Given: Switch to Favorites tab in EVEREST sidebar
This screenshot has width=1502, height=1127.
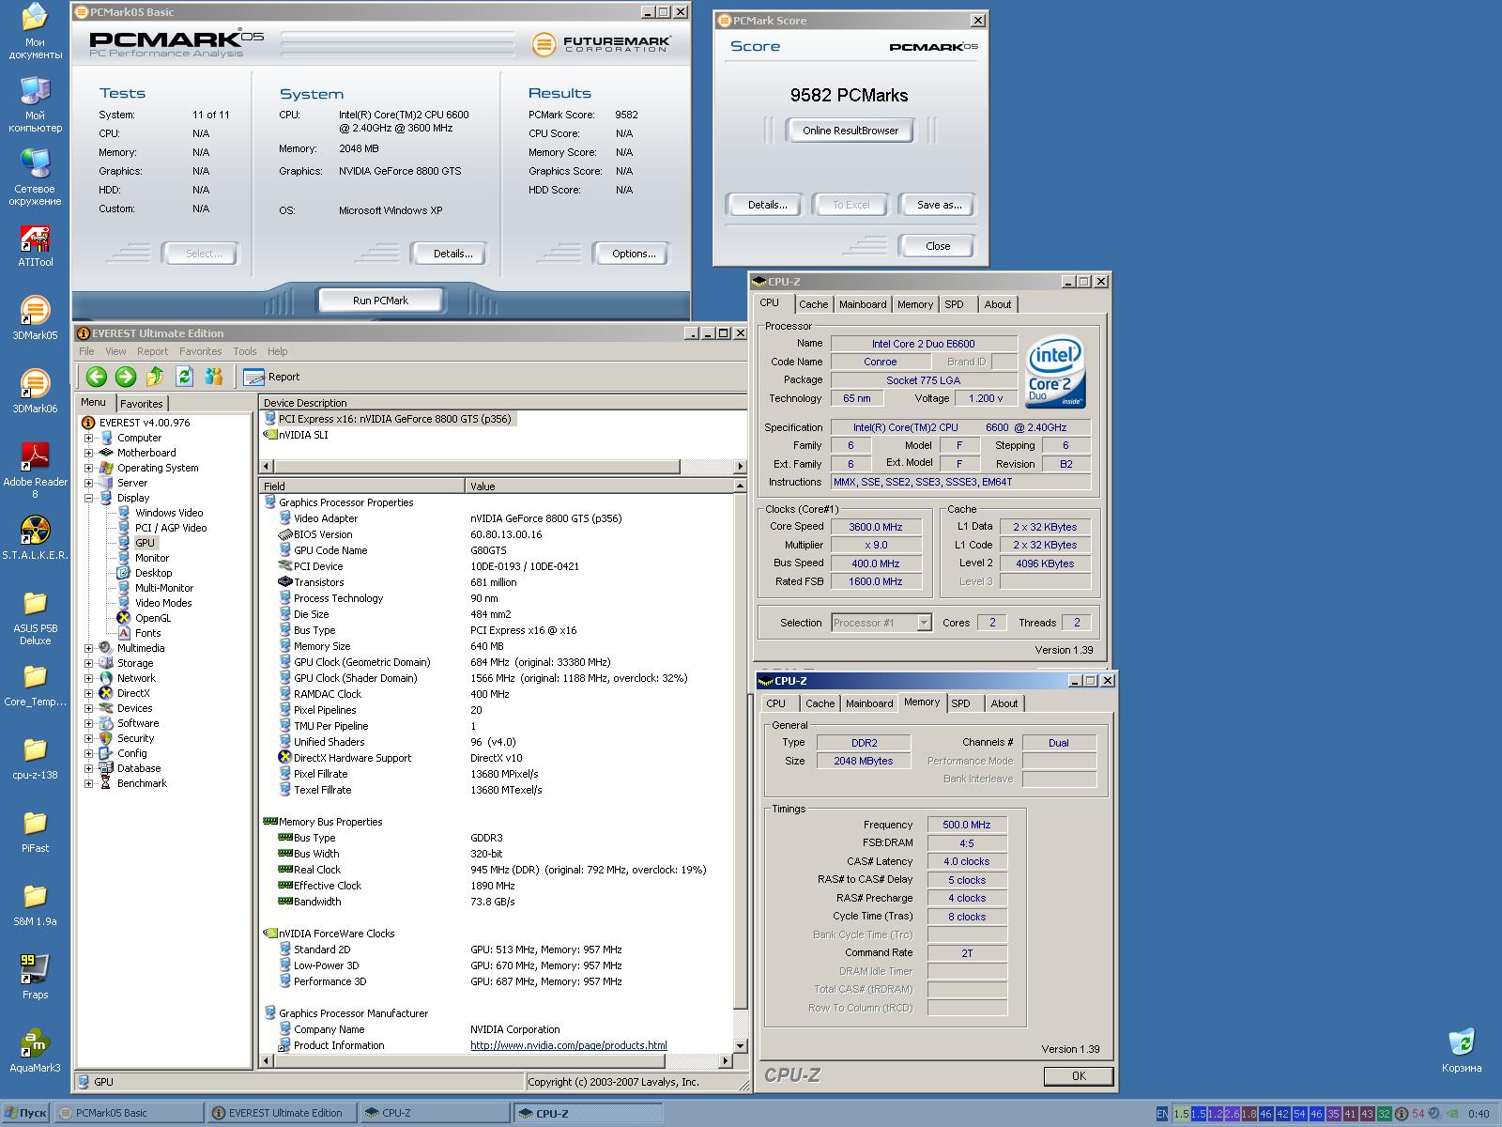Looking at the screenshot, I should pos(142,403).
